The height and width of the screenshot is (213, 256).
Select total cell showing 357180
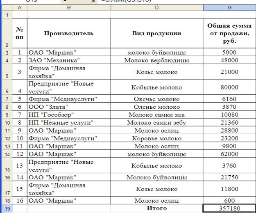229,208
